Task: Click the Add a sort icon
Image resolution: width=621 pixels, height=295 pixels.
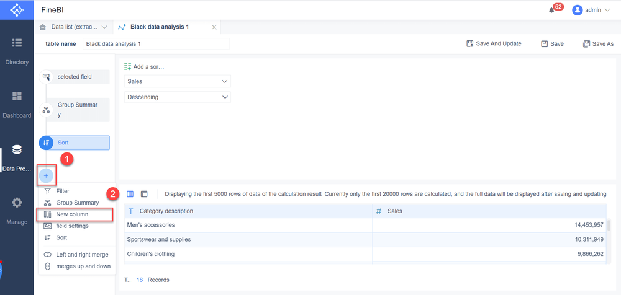Action: pyautogui.click(x=128, y=66)
